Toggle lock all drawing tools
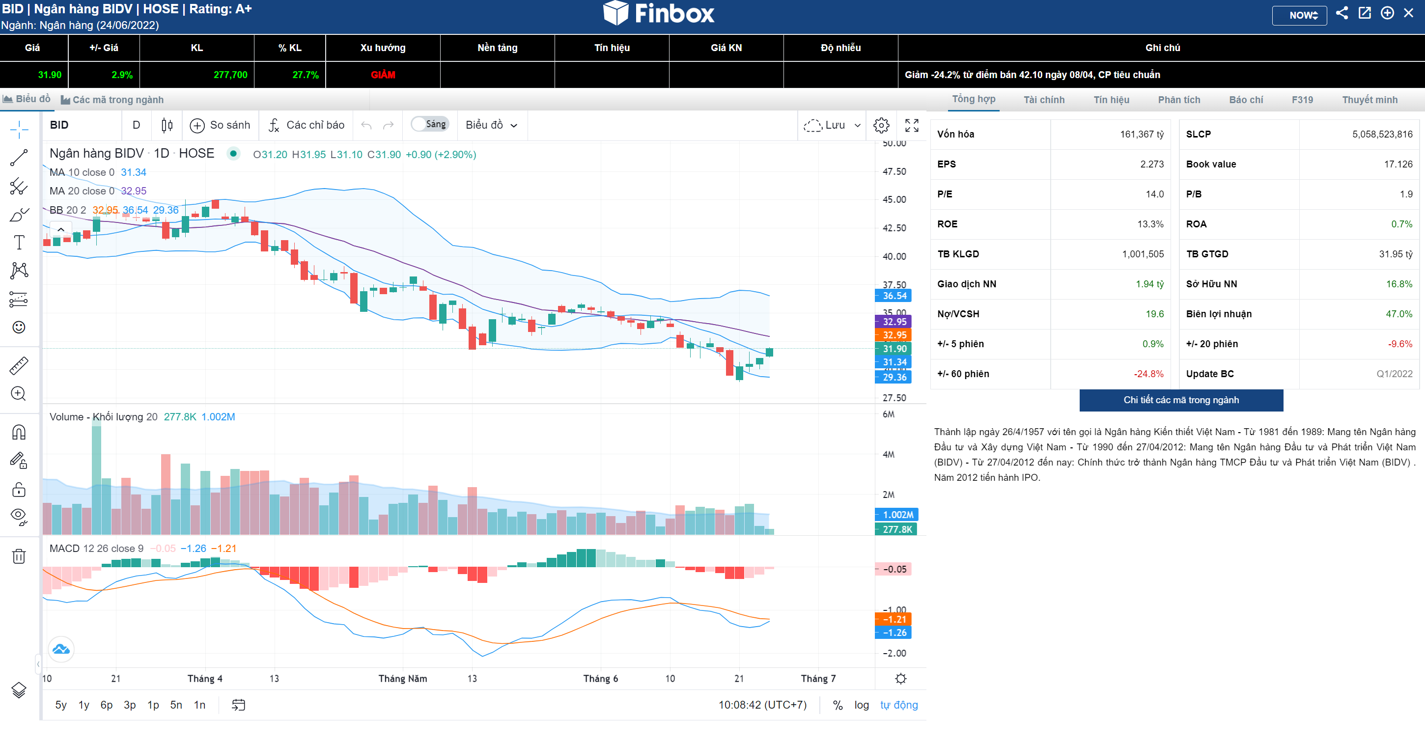This screenshot has width=1425, height=743. (x=19, y=489)
